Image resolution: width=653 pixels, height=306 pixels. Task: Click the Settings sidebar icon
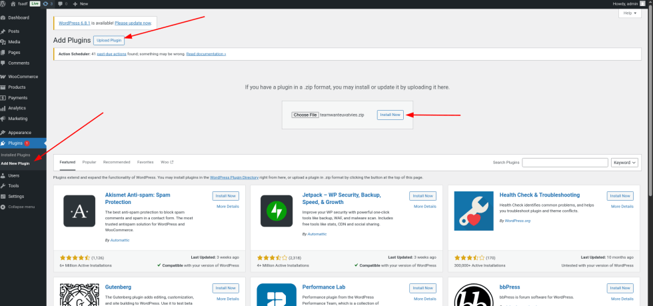pos(3,197)
